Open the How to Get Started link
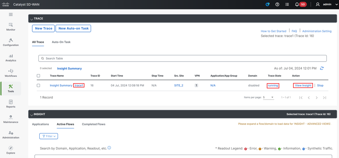 click(x=274, y=31)
